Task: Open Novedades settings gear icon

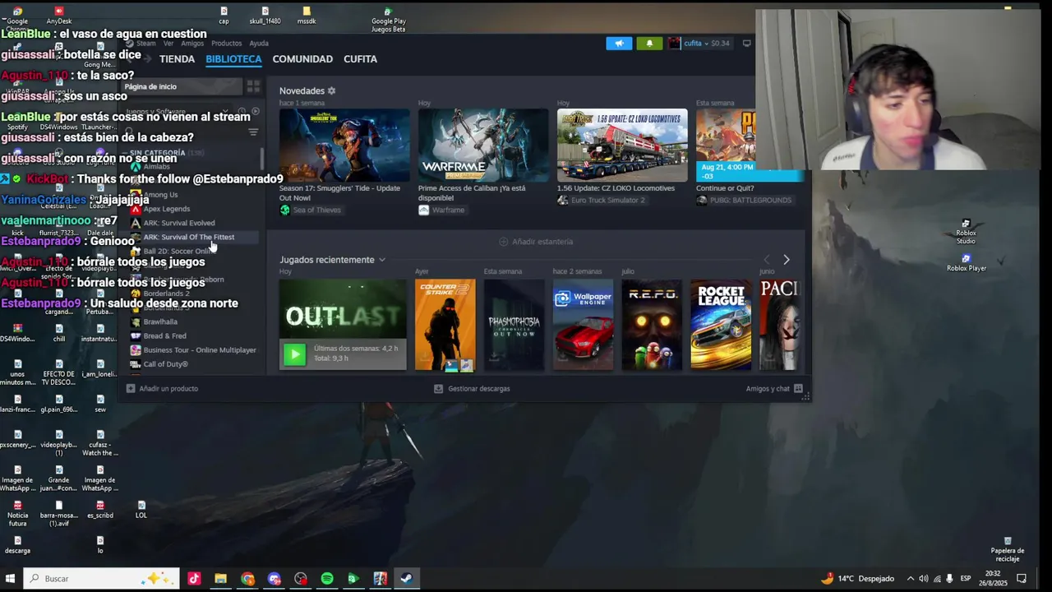Action: coord(331,90)
